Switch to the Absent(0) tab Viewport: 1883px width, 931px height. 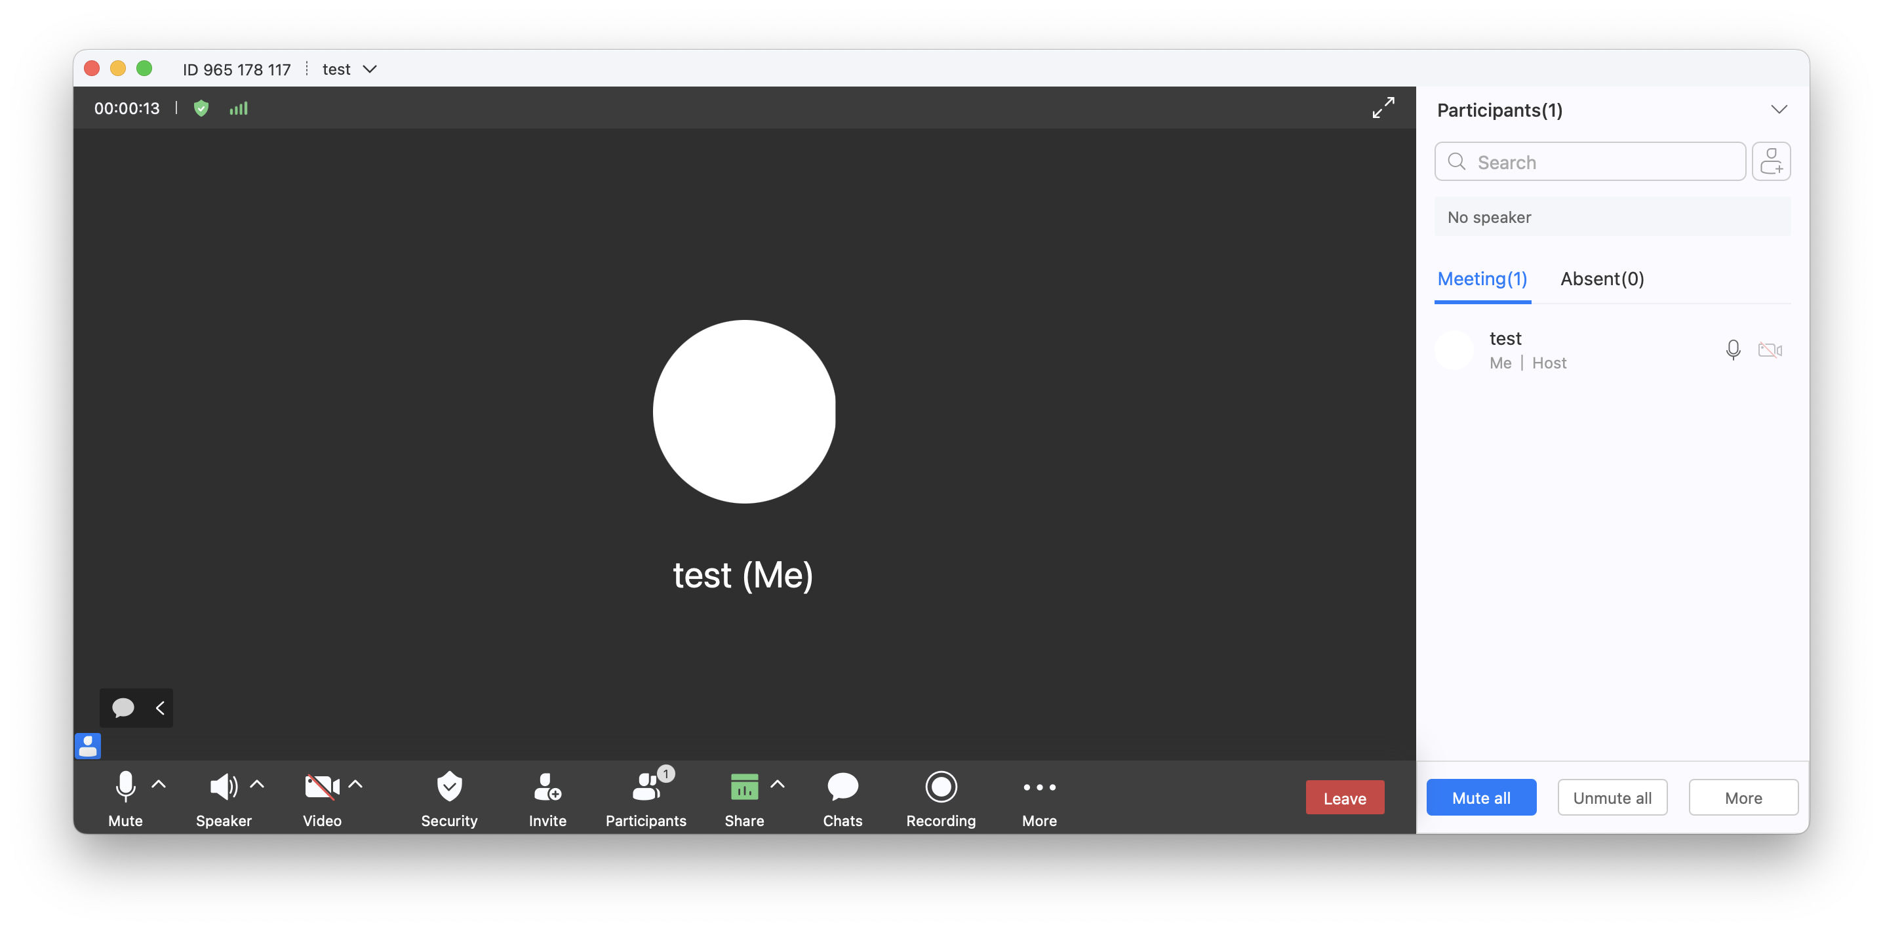(x=1602, y=279)
